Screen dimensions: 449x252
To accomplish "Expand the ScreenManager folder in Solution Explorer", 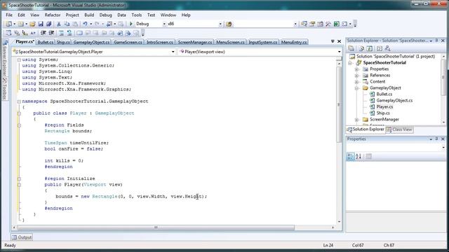I will 357,120.
